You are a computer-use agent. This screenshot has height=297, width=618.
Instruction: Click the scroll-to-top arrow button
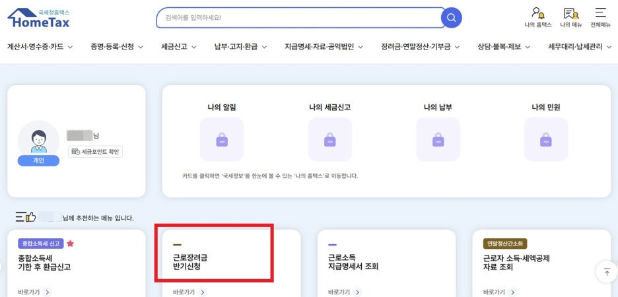click(x=607, y=272)
